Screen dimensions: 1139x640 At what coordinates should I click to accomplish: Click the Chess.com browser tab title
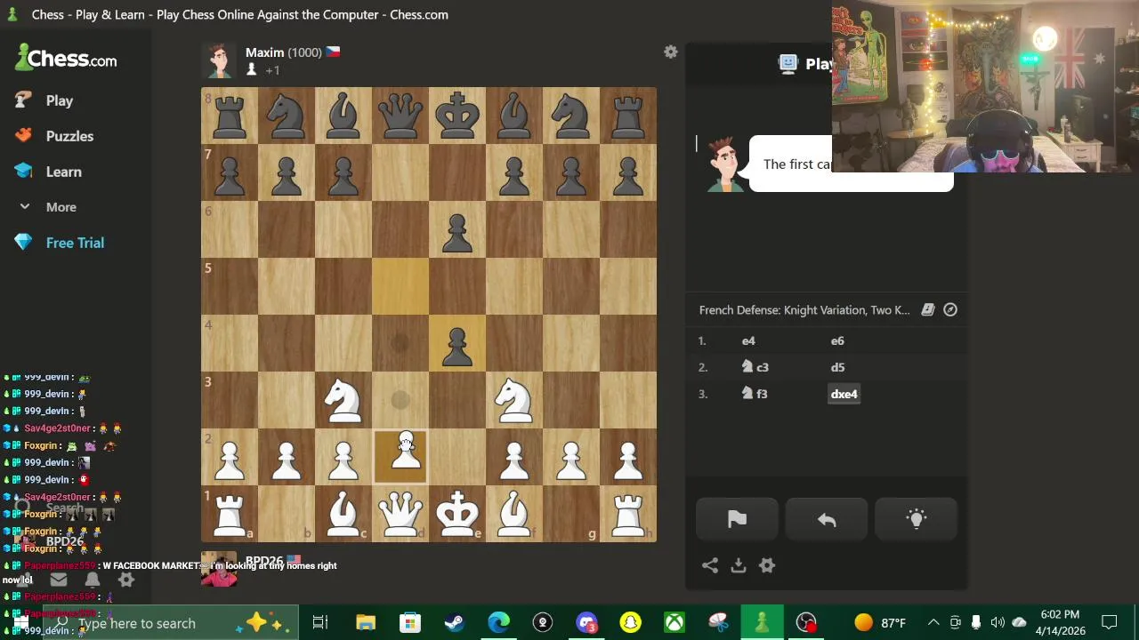240,14
